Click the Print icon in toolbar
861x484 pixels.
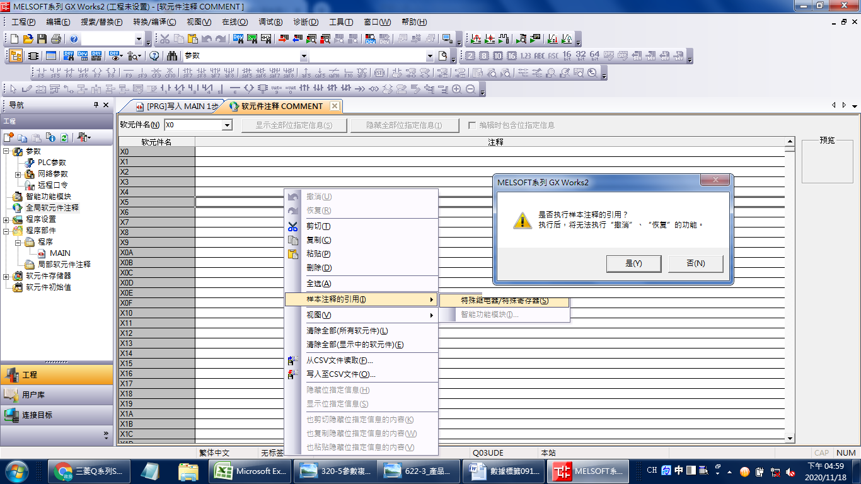pos(56,39)
